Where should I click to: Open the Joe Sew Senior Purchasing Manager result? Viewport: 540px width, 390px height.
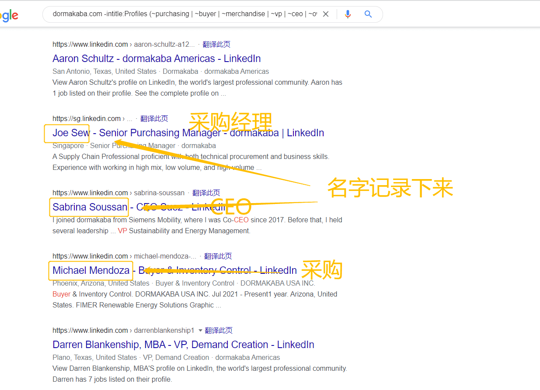(188, 133)
